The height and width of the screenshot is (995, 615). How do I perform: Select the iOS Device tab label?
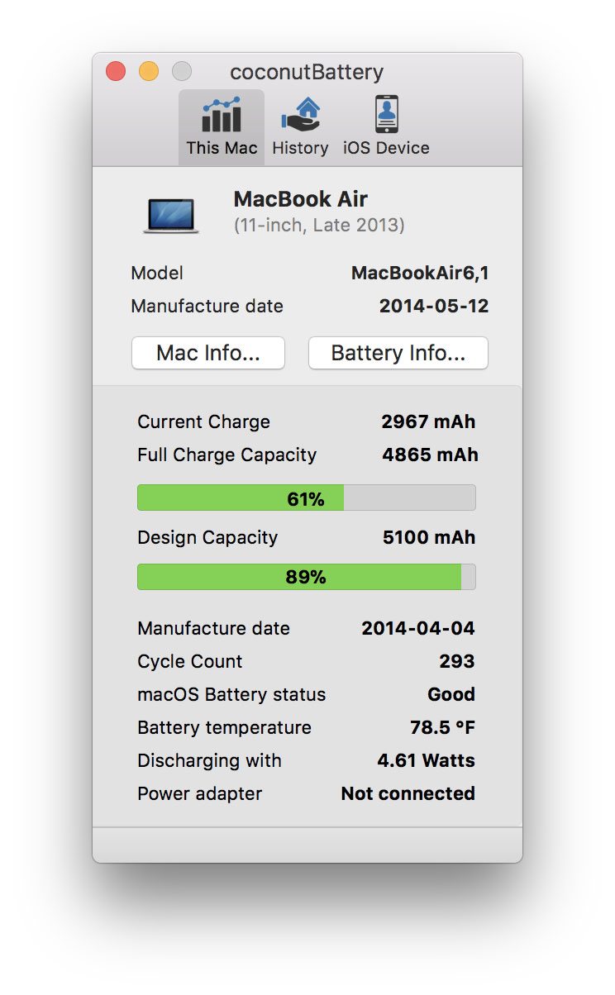(x=386, y=148)
